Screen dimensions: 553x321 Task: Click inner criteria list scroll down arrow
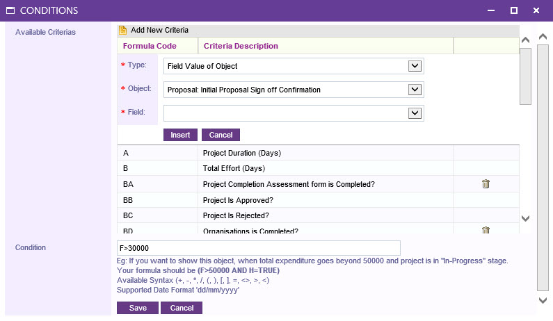pyautogui.click(x=525, y=218)
